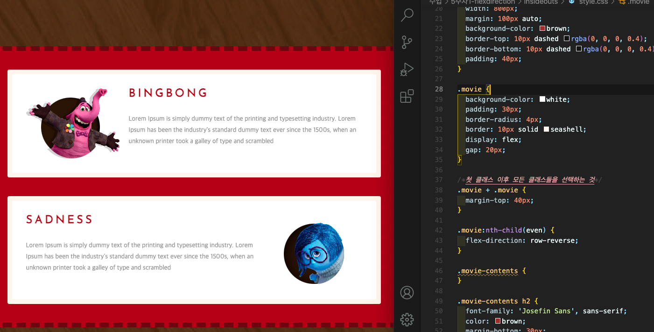Click the Bingbong character image

(73, 123)
